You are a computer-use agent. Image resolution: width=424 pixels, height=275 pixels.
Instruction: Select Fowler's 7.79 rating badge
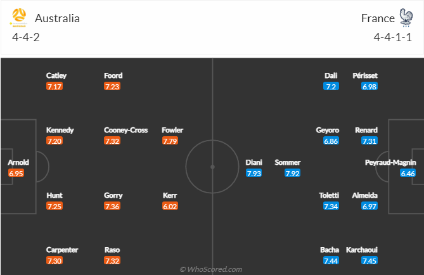pos(170,141)
